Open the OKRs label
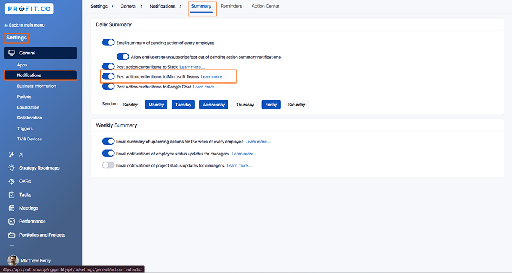 pos(25,182)
